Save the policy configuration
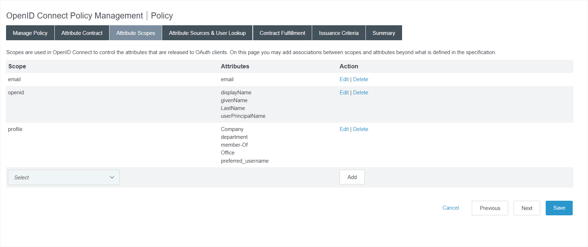The width and height of the screenshot is (588, 247). tap(559, 208)
